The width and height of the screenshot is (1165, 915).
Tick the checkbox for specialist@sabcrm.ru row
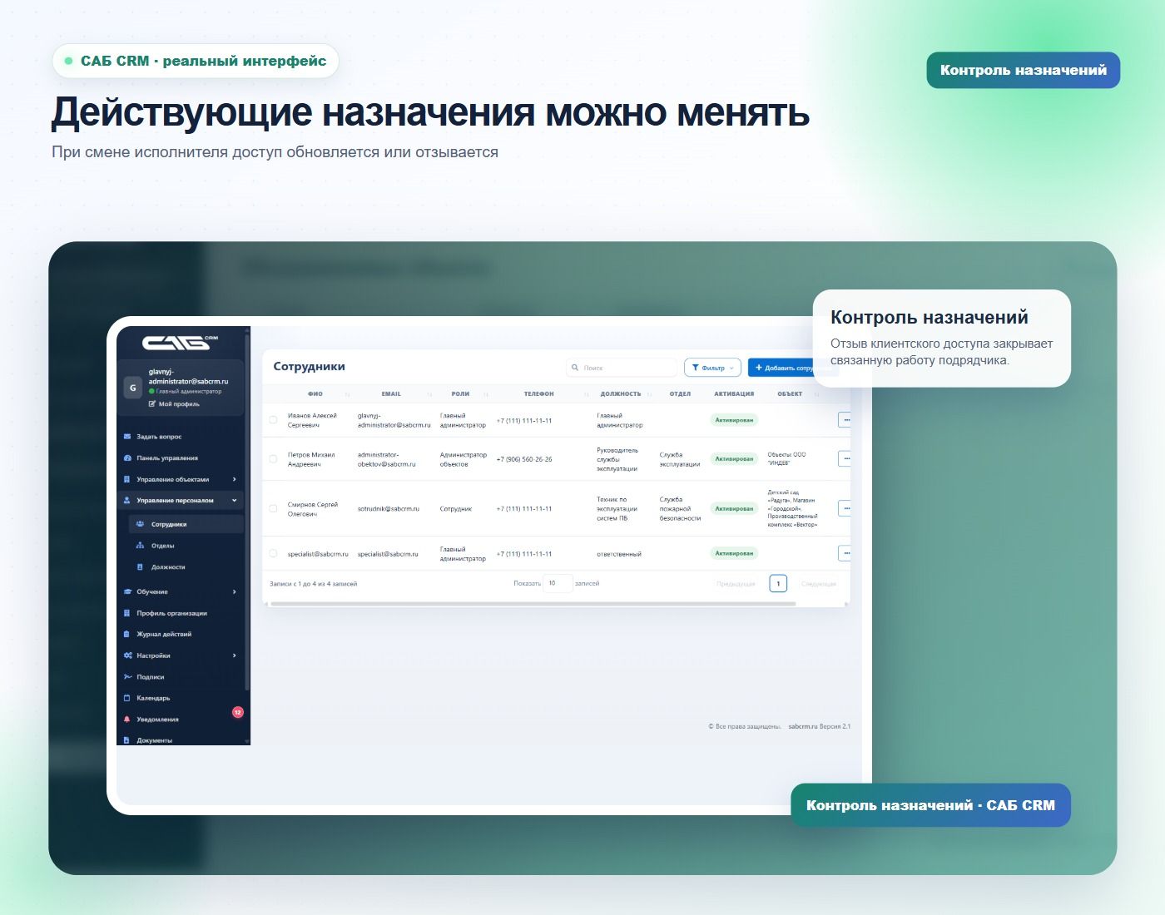pyautogui.click(x=273, y=553)
